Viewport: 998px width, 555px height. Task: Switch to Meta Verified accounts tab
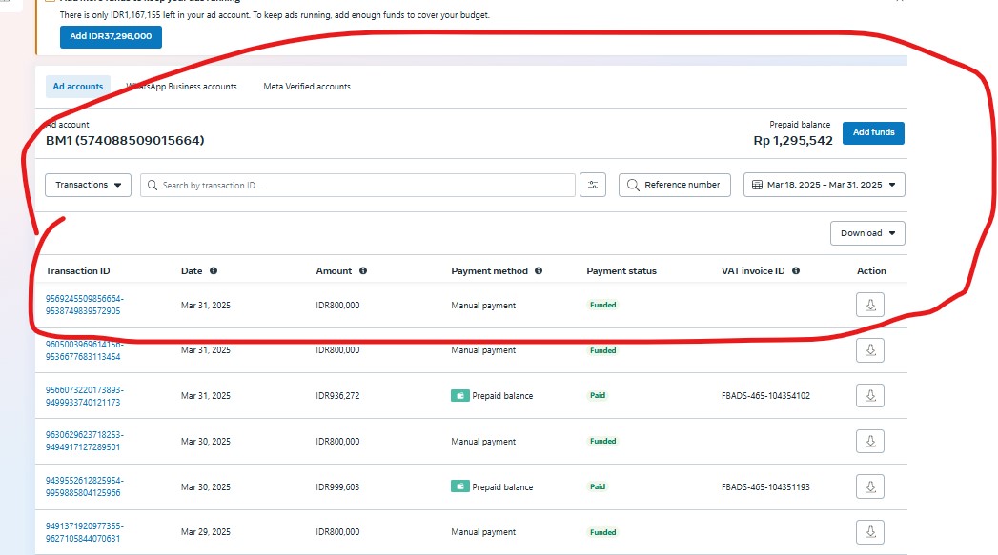coord(307,87)
